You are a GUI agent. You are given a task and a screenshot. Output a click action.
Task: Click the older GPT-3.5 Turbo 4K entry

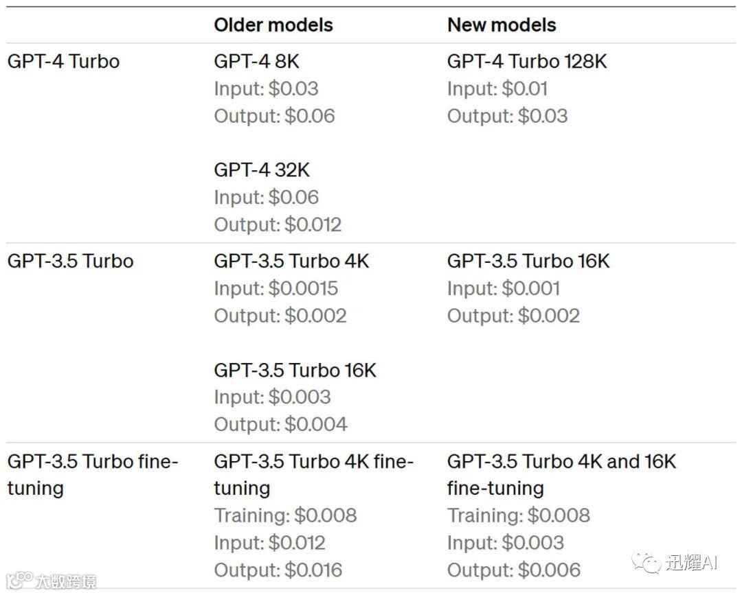click(x=291, y=261)
